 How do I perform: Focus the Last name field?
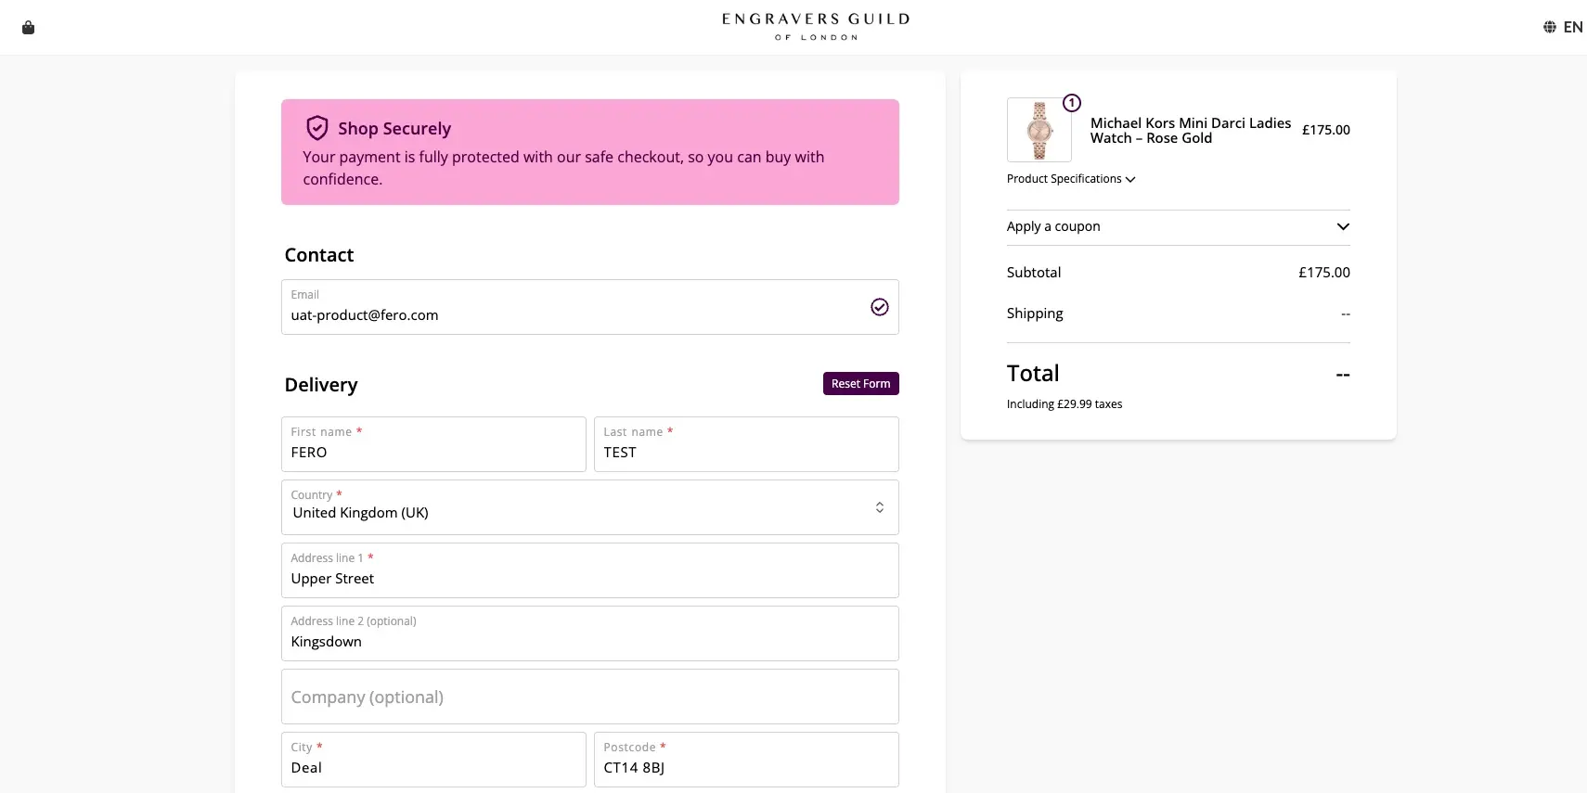(x=746, y=444)
